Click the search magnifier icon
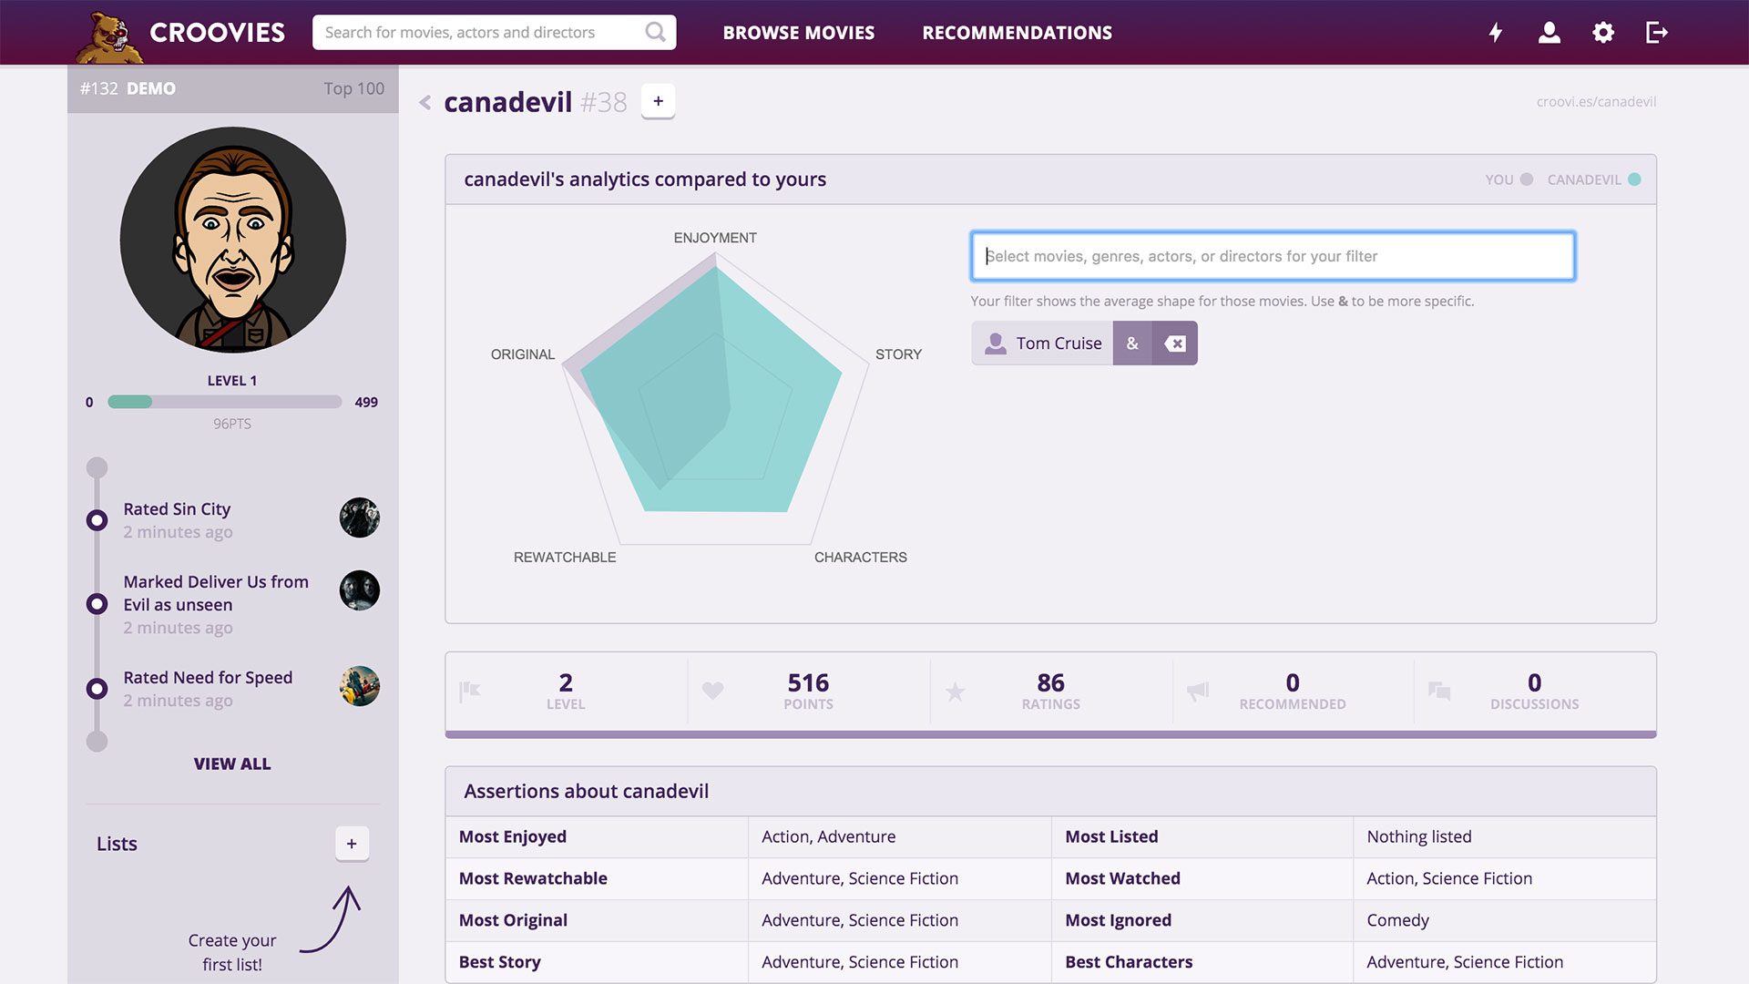The image size is (1749, 984). pos(655,33)
